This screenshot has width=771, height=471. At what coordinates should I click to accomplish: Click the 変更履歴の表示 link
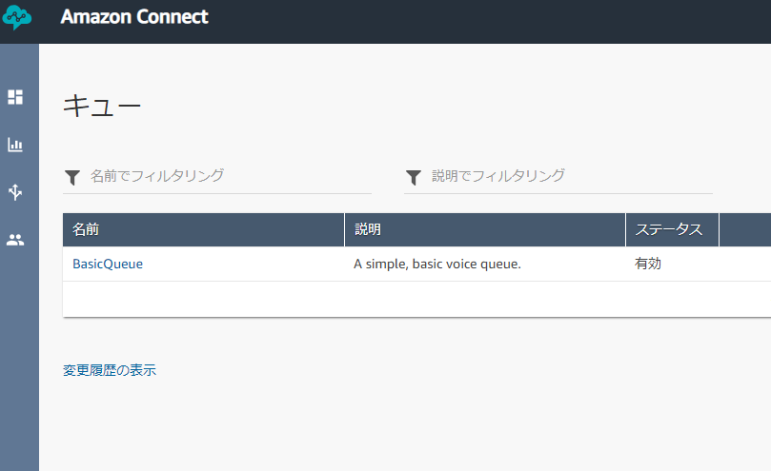pos(110,370)
